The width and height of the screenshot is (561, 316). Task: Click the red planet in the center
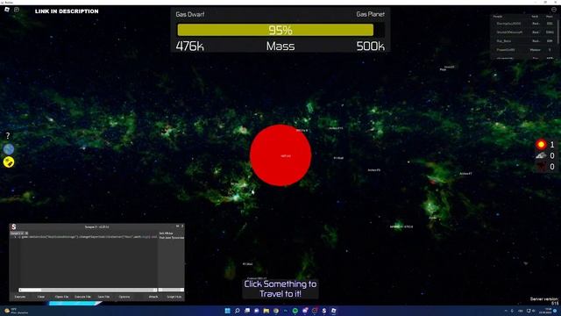click(x=280, y=155)
